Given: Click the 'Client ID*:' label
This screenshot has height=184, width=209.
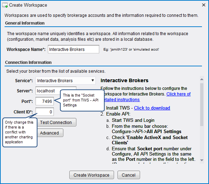Looking at the screenshot, I should coord(23,112).
